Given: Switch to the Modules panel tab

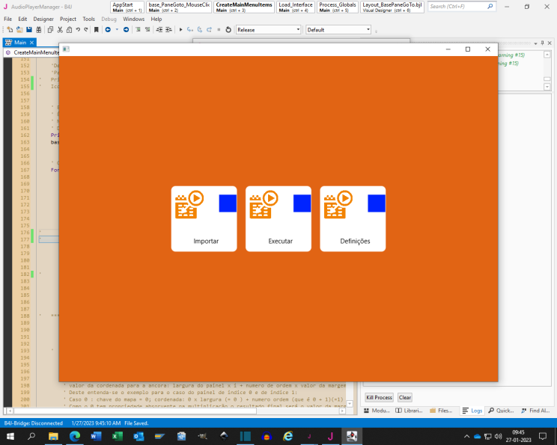Looking at the screenshot, I should [x=377, y=411].
